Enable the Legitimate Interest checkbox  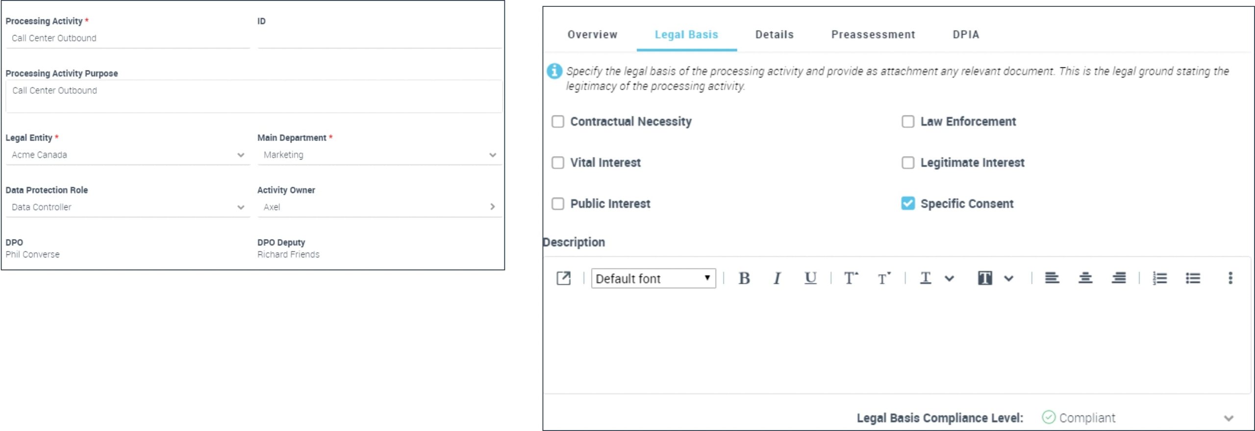[x=908, y=163]
